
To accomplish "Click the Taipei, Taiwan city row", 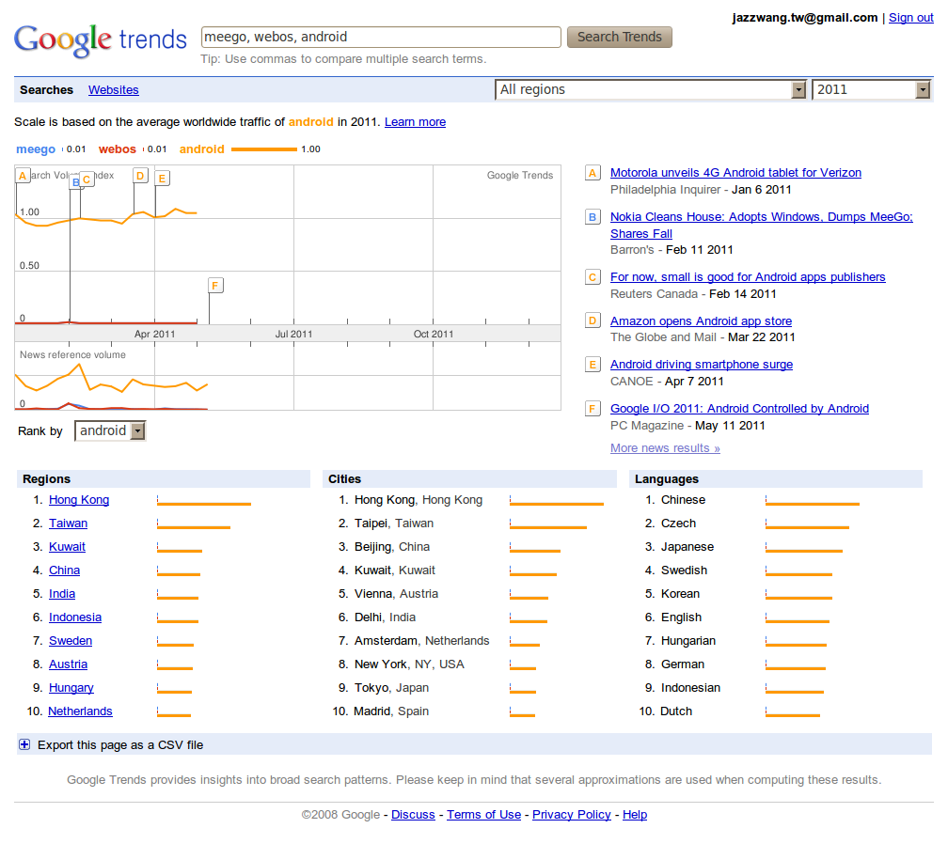I will [x=471, y=524].
